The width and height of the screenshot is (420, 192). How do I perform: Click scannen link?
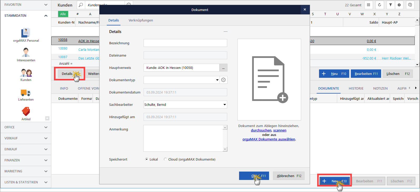coord(280,130)
